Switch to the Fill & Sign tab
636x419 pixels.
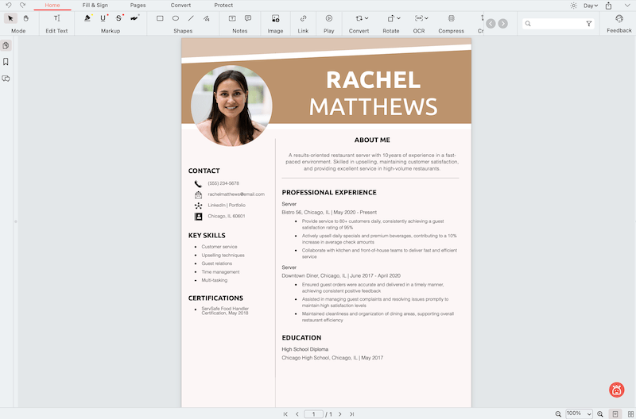[95, 6]
